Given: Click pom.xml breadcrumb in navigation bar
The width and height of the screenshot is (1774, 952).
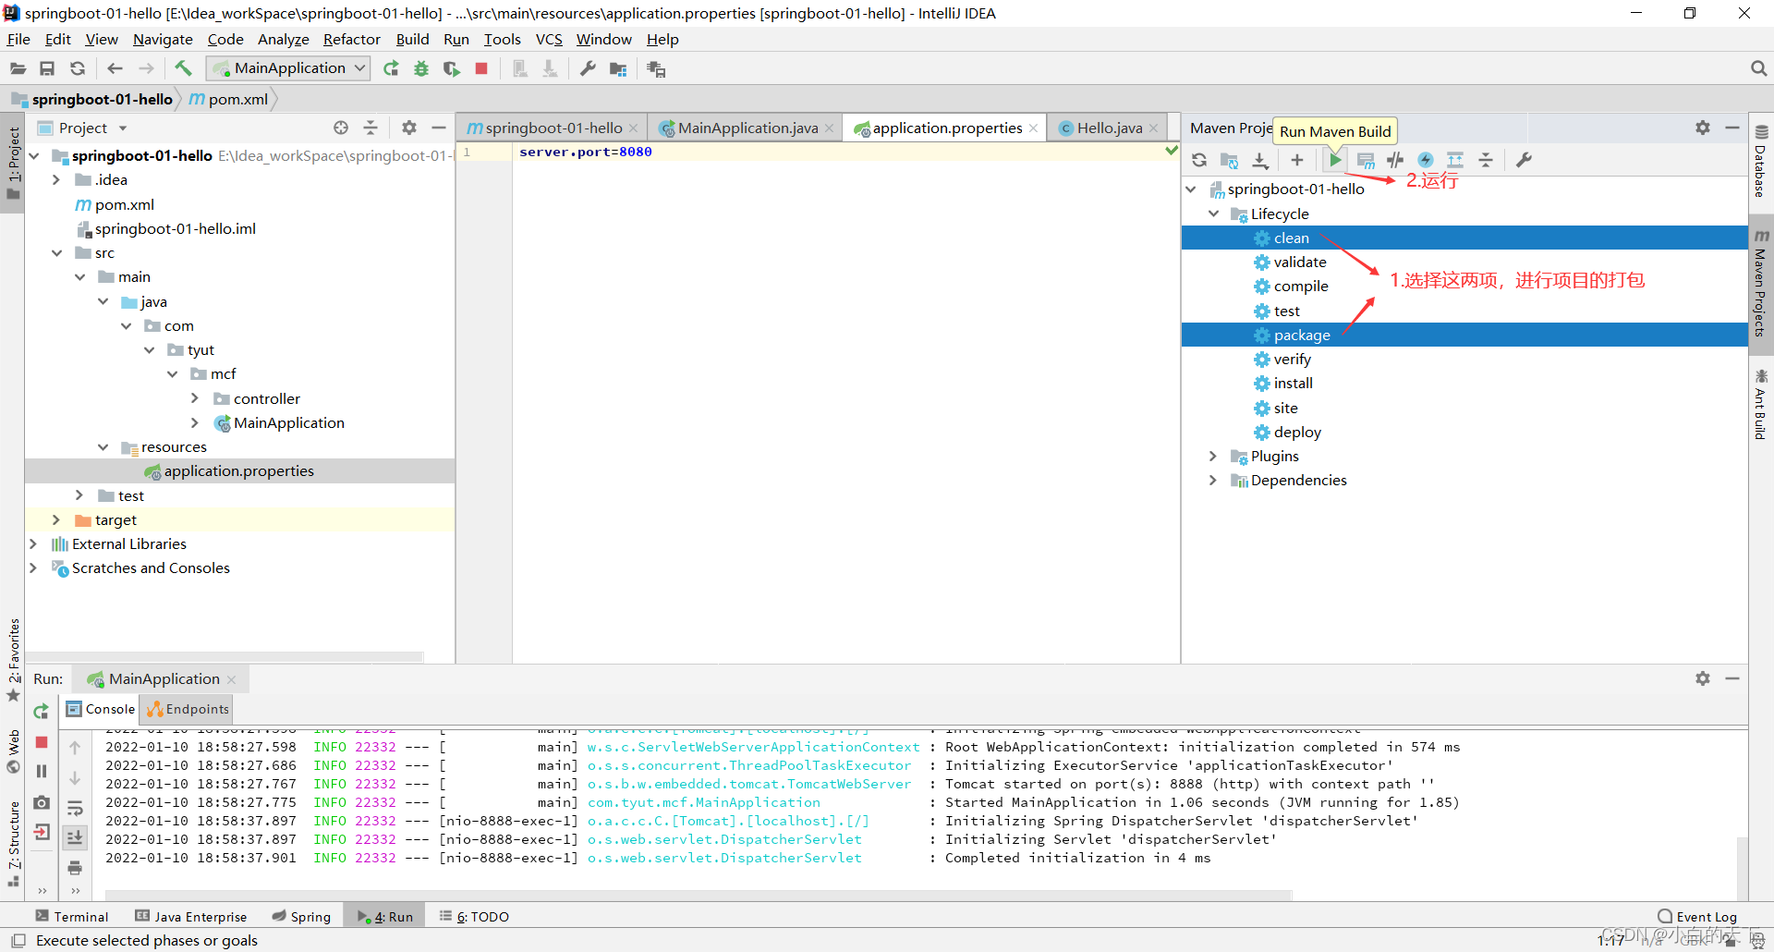Looking at the screenshot, I should coord(229,99).
